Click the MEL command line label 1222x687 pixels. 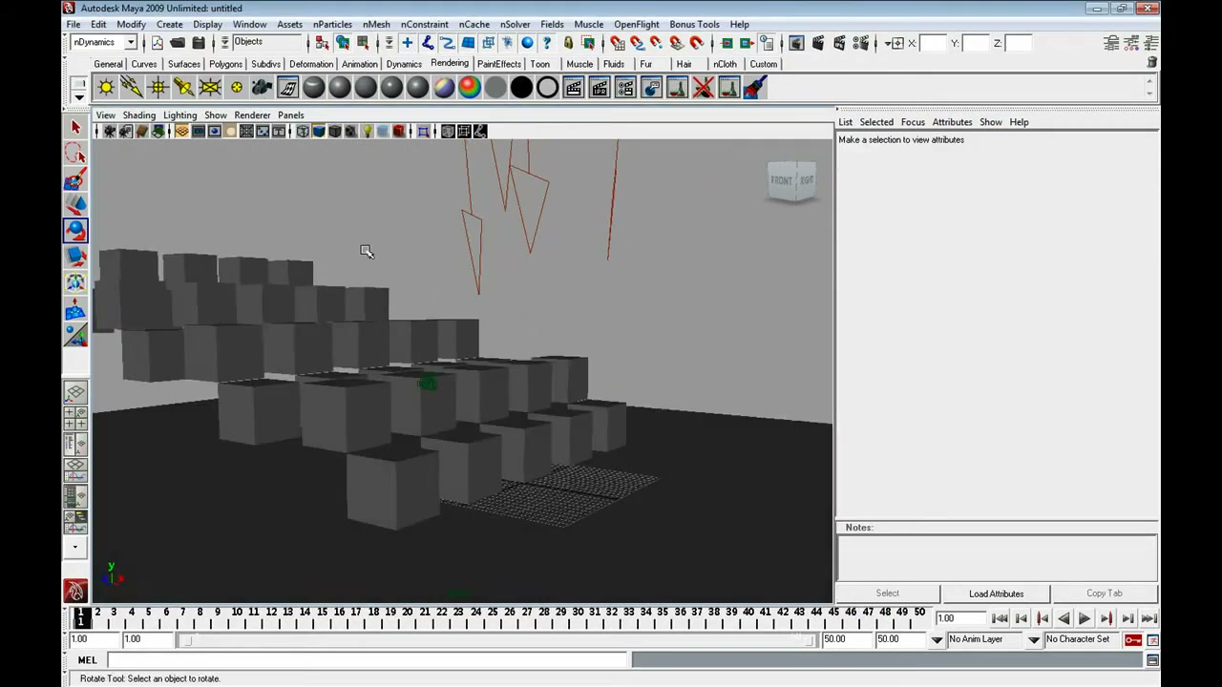click(87, 660)
